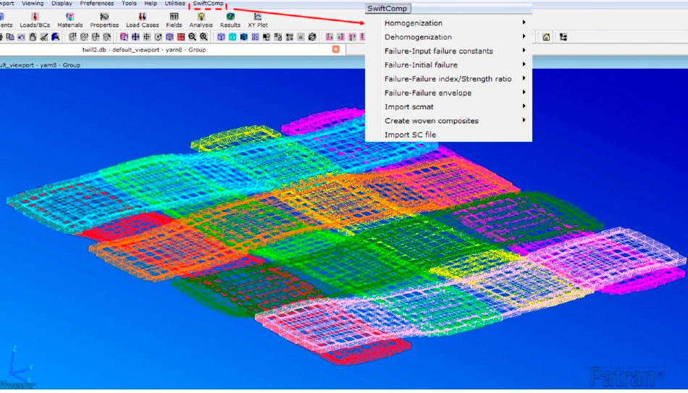Viewport: 688px width, 393px height.
Task: Click the home icon in toolbar
Action: click(546, 37)
